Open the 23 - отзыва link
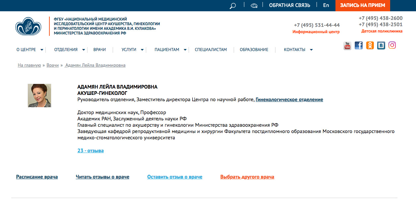Image resolution: width=416 pixels, height=208 pixels. 90,151
